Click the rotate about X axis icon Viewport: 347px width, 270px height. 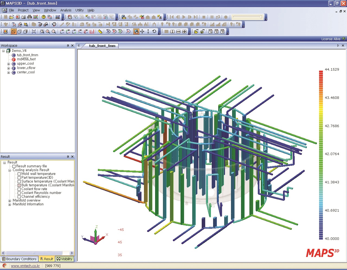point(108,32)
